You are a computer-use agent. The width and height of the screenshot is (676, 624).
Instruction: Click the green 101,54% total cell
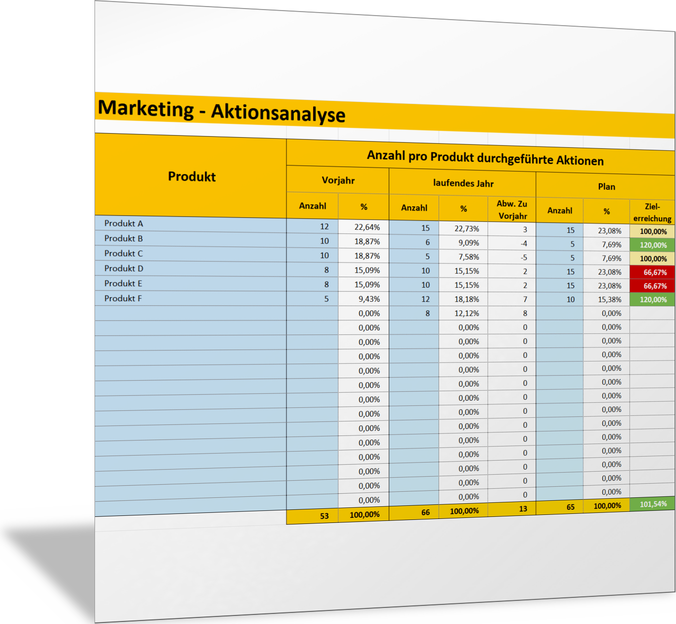coord(652,504)
